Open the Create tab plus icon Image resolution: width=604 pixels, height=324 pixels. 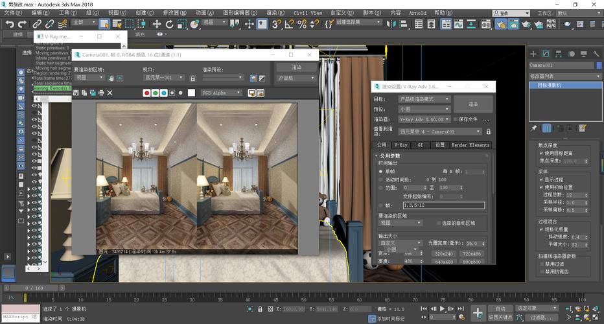click(533, 54)
